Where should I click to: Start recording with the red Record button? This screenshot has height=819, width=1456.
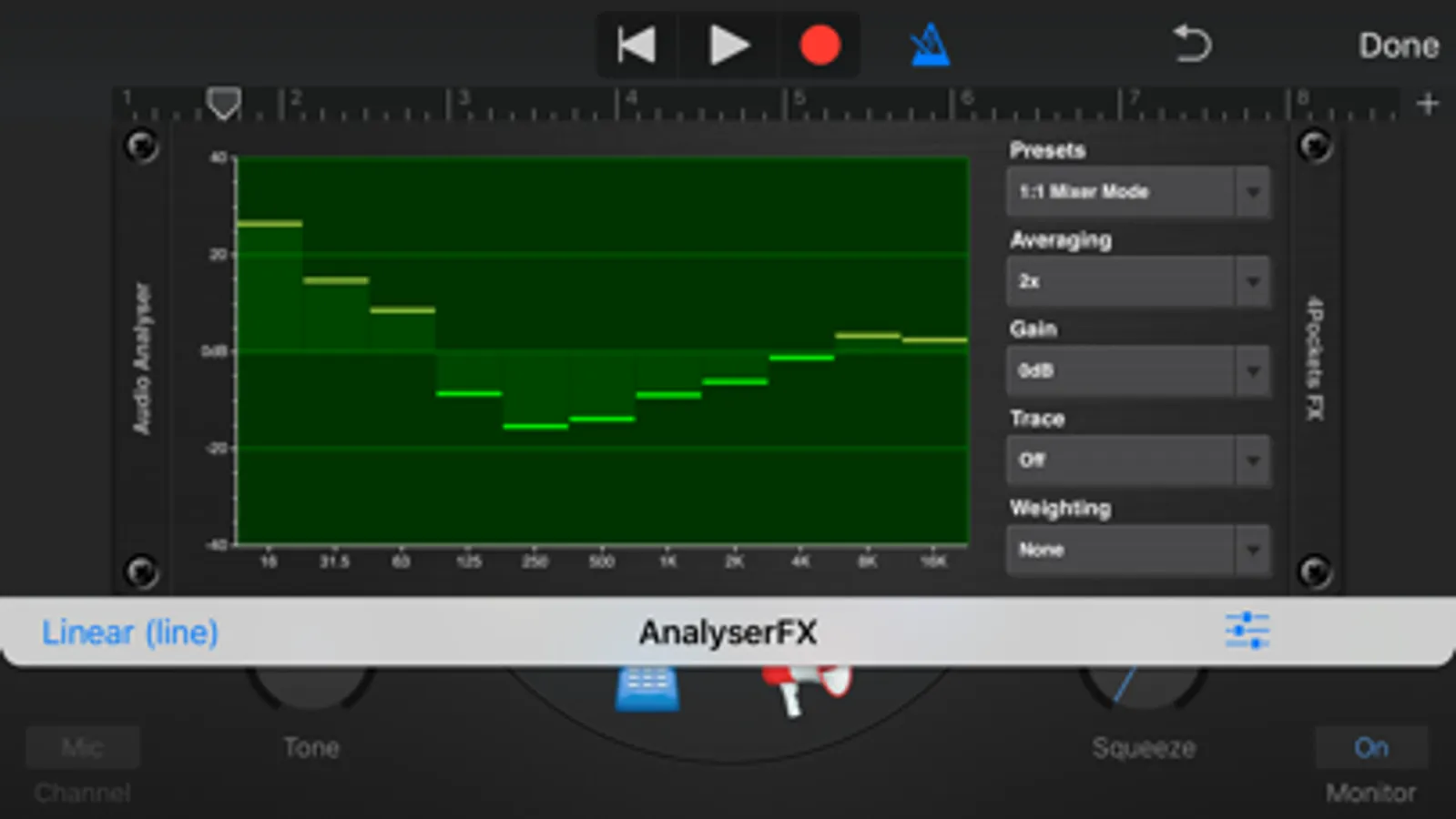820,45
